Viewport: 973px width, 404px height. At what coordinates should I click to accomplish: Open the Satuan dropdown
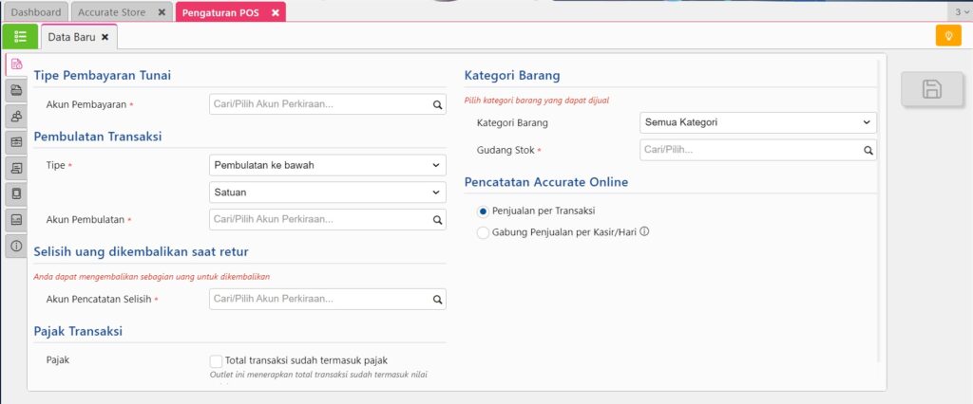point(326,193)
